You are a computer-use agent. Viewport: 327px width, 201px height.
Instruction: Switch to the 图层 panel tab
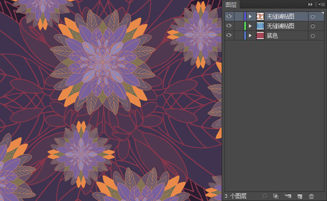coord(231,5)
